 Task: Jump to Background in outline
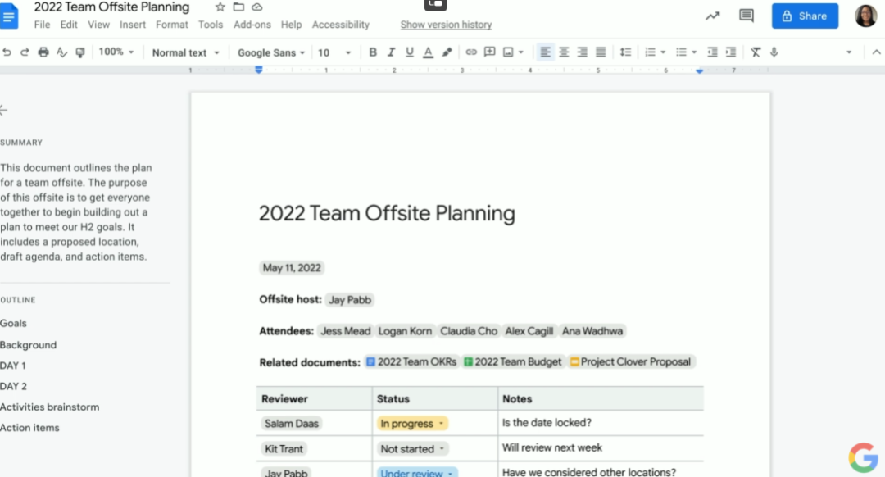point(28,345)
